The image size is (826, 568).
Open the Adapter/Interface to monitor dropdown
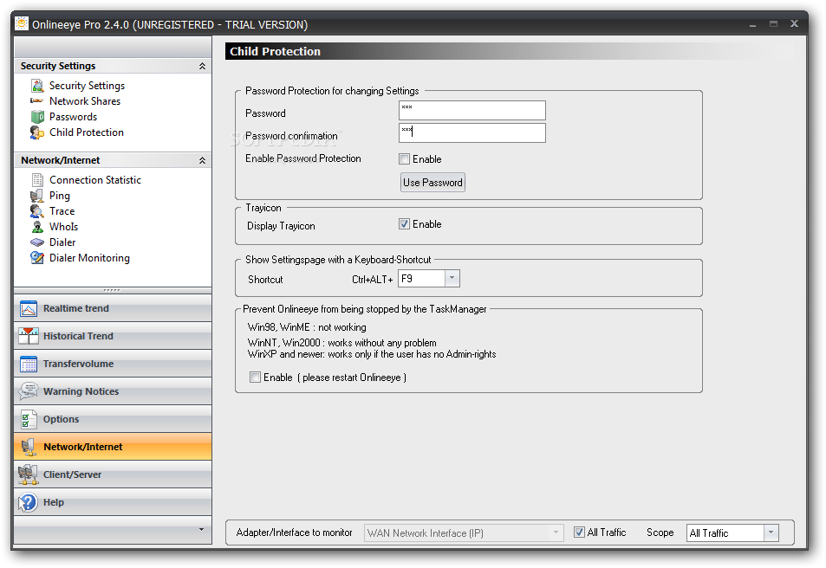[x=556, y=532]
